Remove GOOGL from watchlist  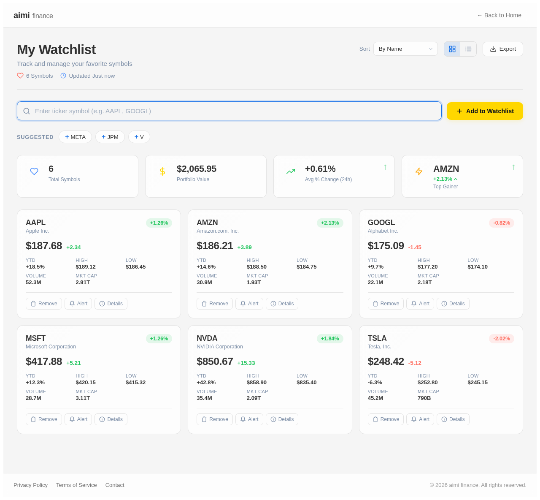[386, 304]
